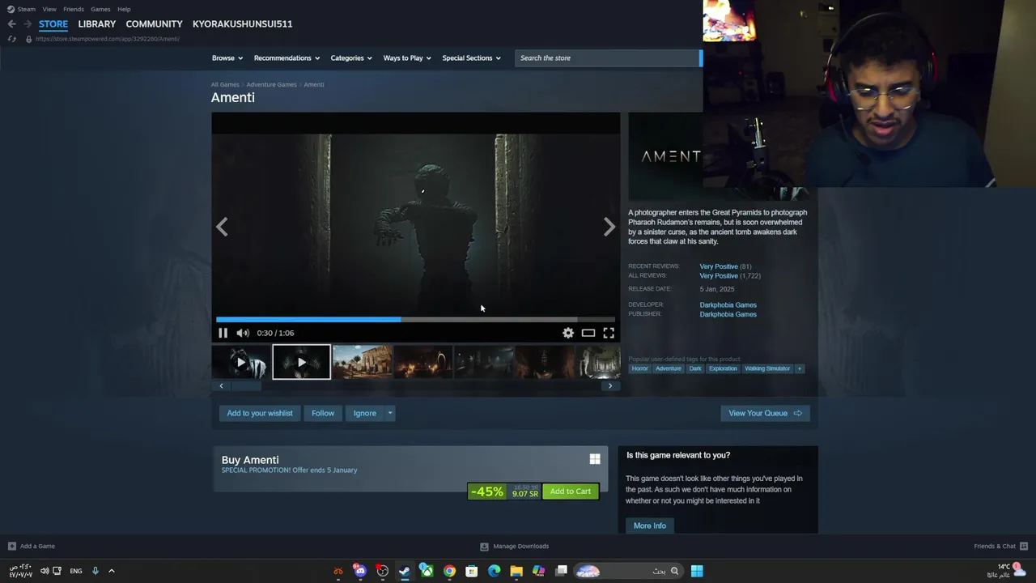Image resolution: width=1036 pixels, height=583 pixels.
Task: Expand the Recommendations dropdown
Action: coord(287,58)
